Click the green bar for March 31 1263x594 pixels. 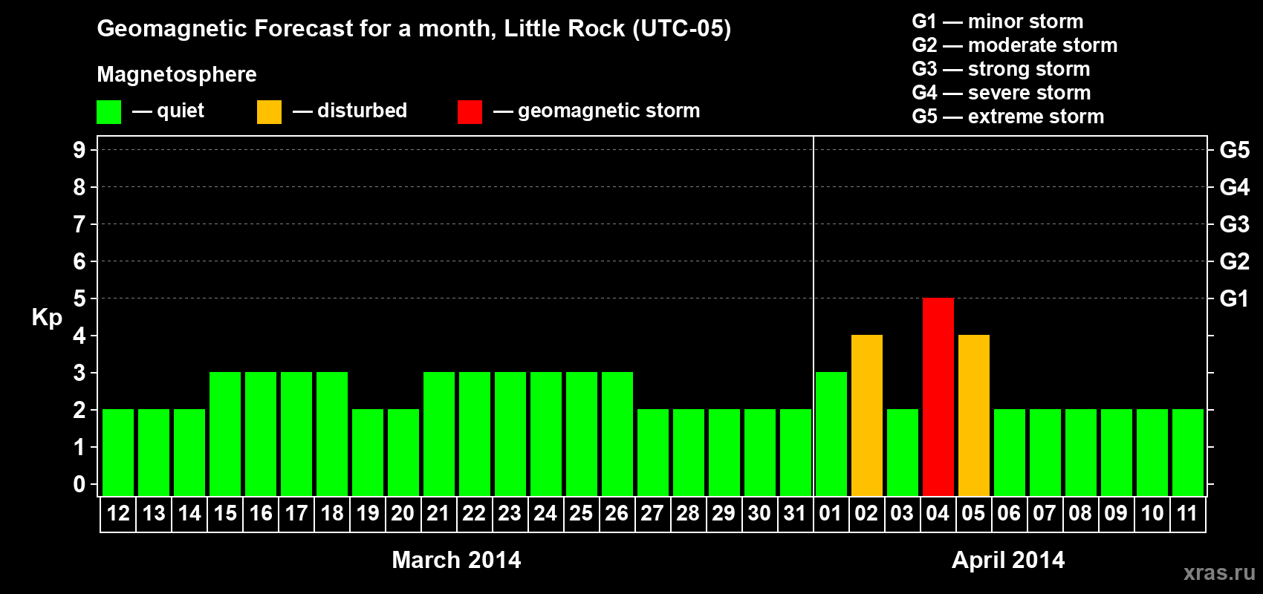click(x=796, y=453)
